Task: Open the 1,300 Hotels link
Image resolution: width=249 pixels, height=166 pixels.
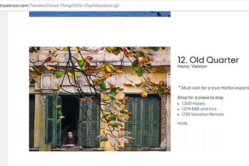Action: (x=193, y=104)
